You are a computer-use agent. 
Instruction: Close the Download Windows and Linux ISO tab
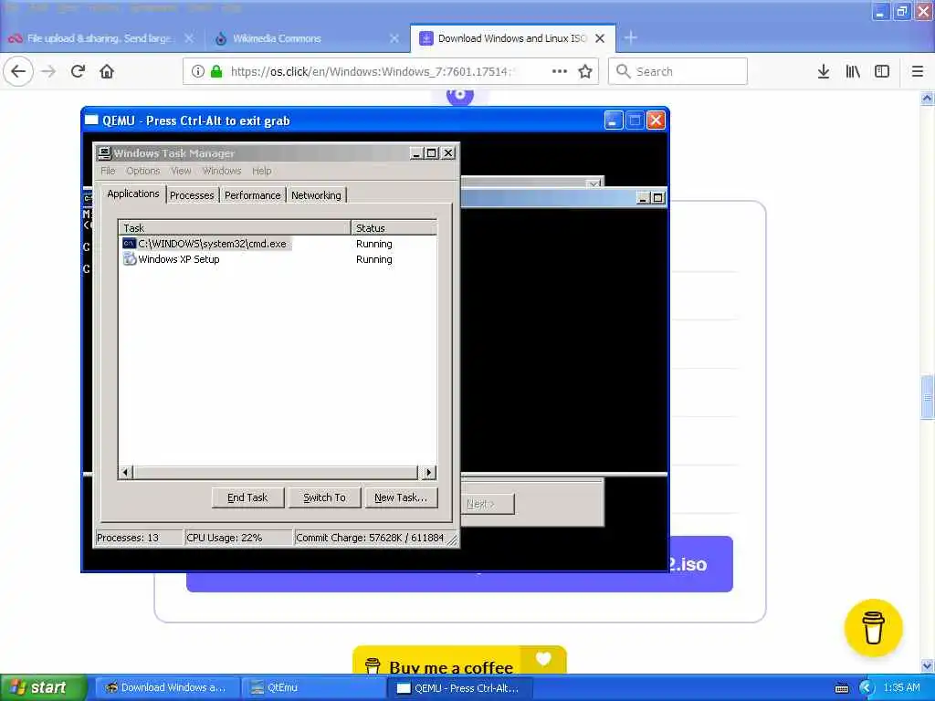point(601,38)
